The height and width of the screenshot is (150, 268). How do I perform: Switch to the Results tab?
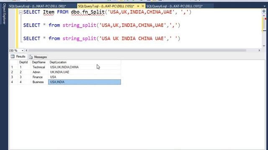[18, 57]
